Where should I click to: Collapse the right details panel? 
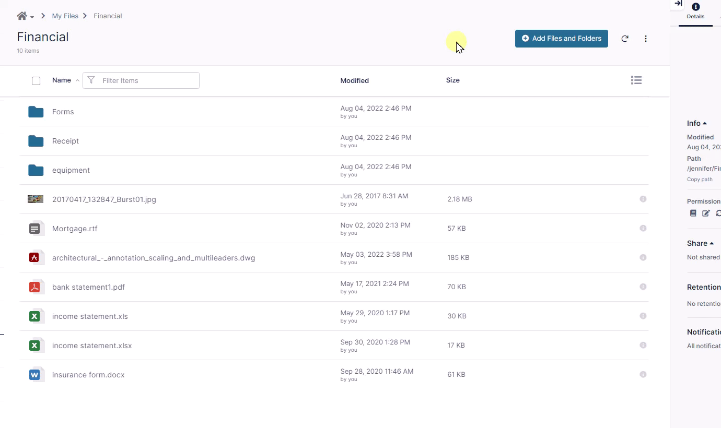(x=678, y=4)
